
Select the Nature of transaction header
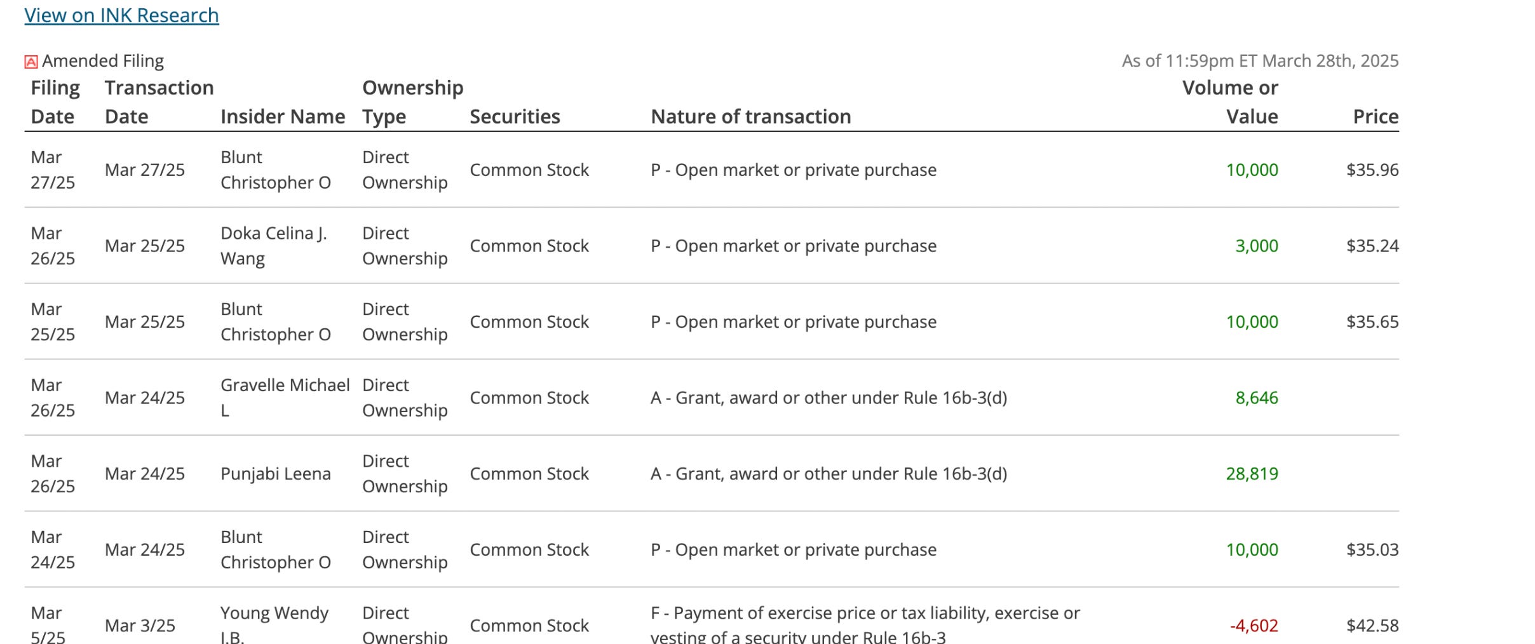[751, 117]
